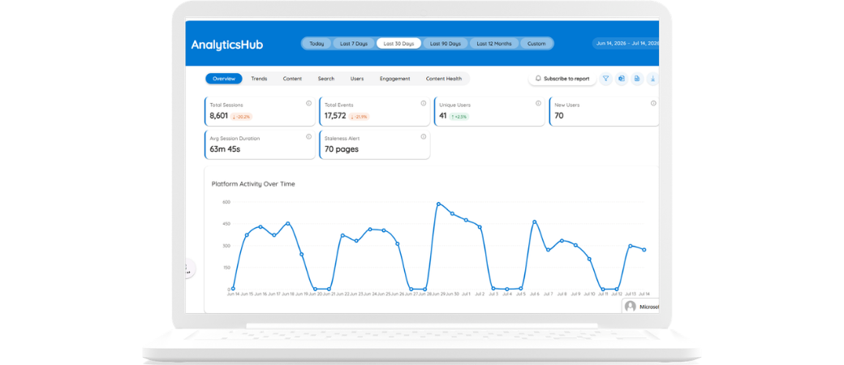
Task: Open the Staleness Alert 70 pages card
Action: 375,145
